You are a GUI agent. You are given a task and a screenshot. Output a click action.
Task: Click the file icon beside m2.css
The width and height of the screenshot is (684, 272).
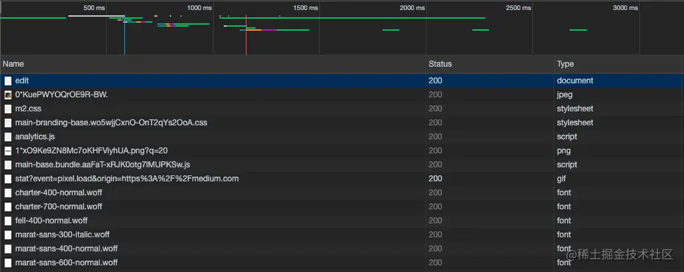click(x=8, y=109)
